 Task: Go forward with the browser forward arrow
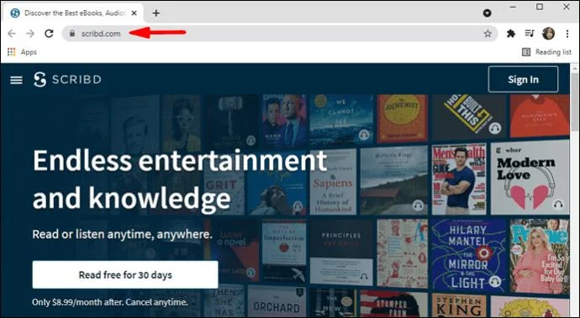pyautogui.click(x=30, y=34)
